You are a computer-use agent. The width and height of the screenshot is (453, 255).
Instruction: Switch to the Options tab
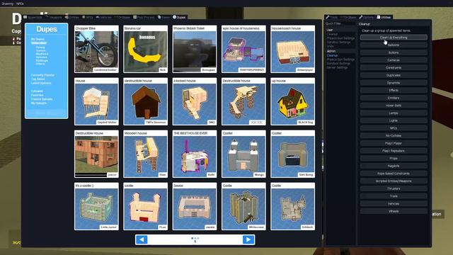(367, 17)
